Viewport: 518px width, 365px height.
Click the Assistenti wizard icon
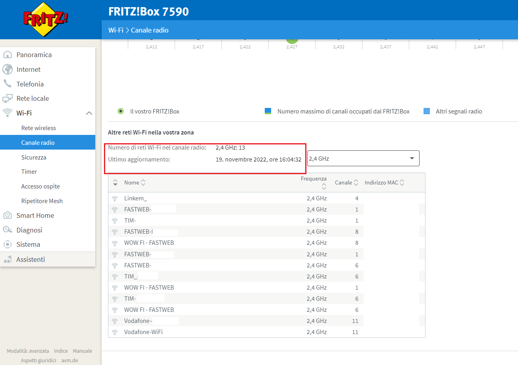coord(8,259)
